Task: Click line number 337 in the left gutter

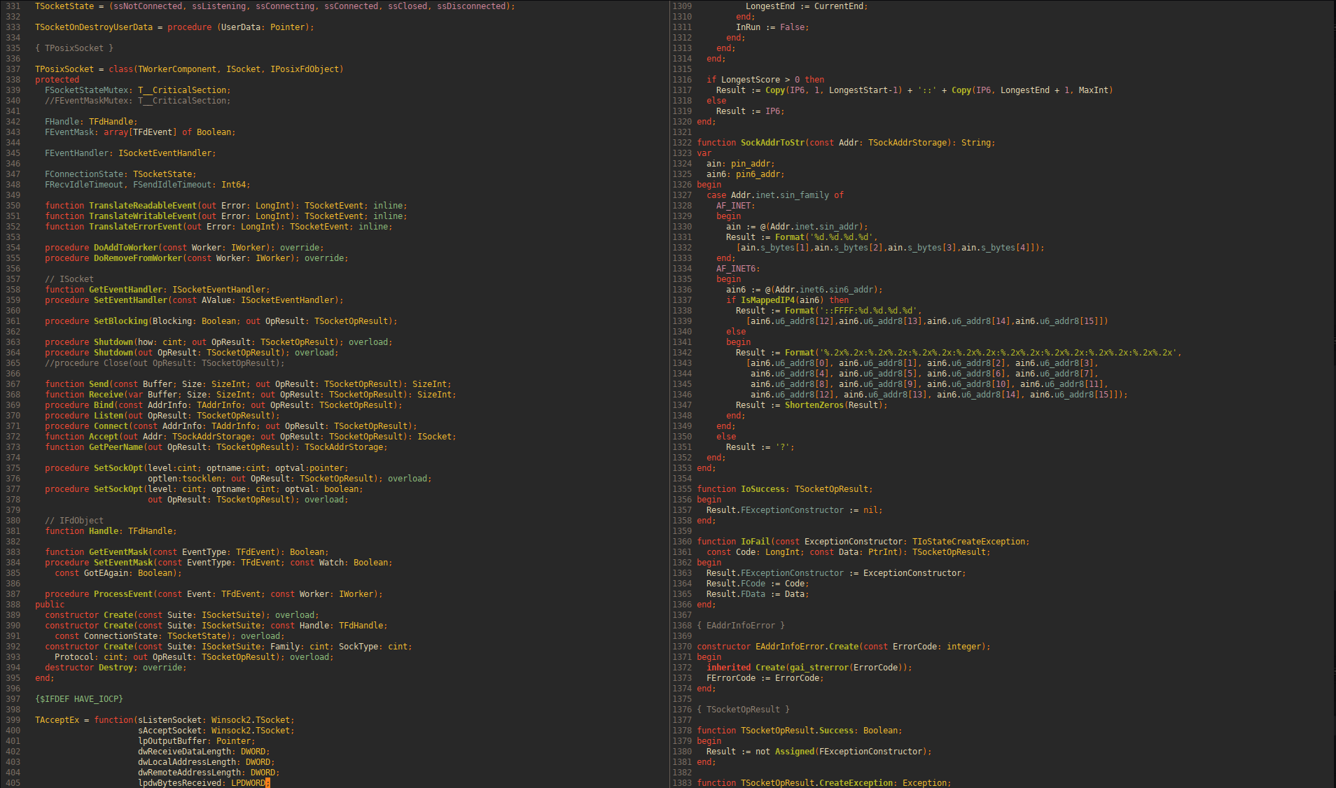Action: point(13,69)
